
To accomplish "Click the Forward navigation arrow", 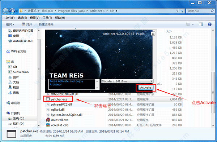I will pos(12,11).
